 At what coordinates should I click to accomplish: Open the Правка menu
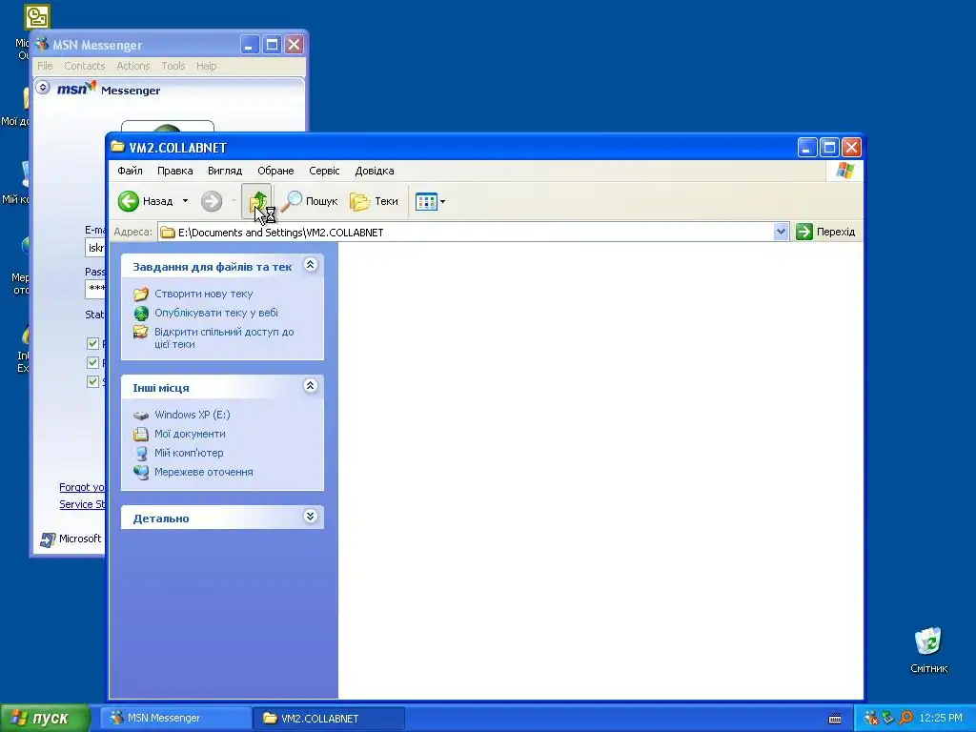coord(175,171)
